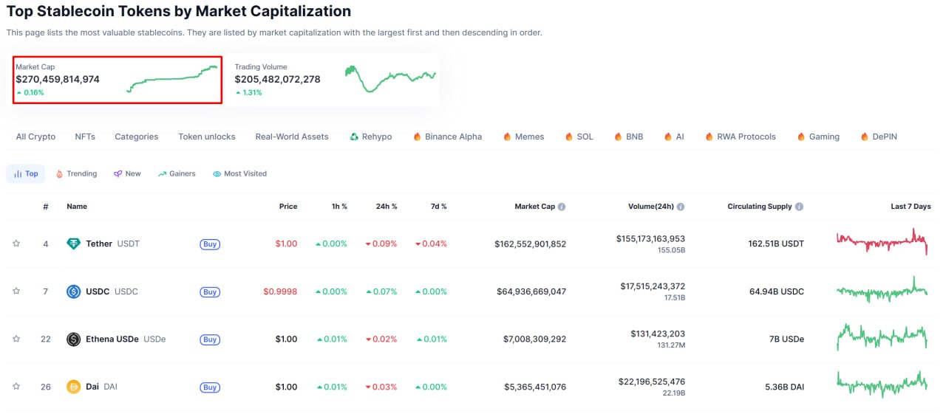Viewport: 946px width, 414px height.
Task: Sort table by 24h % column
Action: pyautogui.click(x=387, y=207)
